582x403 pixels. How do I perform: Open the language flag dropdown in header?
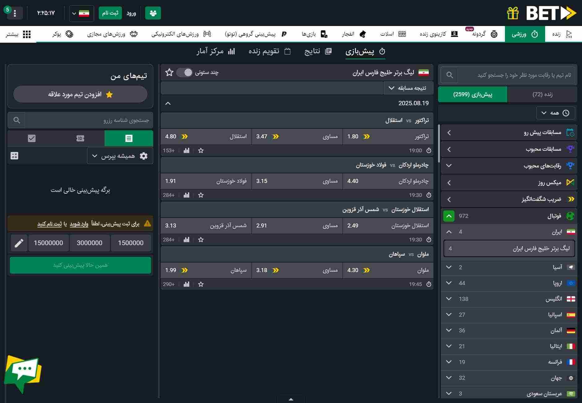click(81, 13)
